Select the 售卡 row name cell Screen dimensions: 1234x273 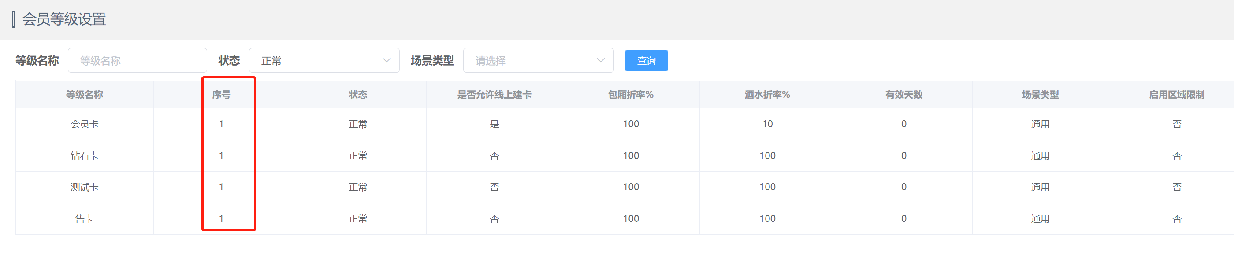click(84, 218)
